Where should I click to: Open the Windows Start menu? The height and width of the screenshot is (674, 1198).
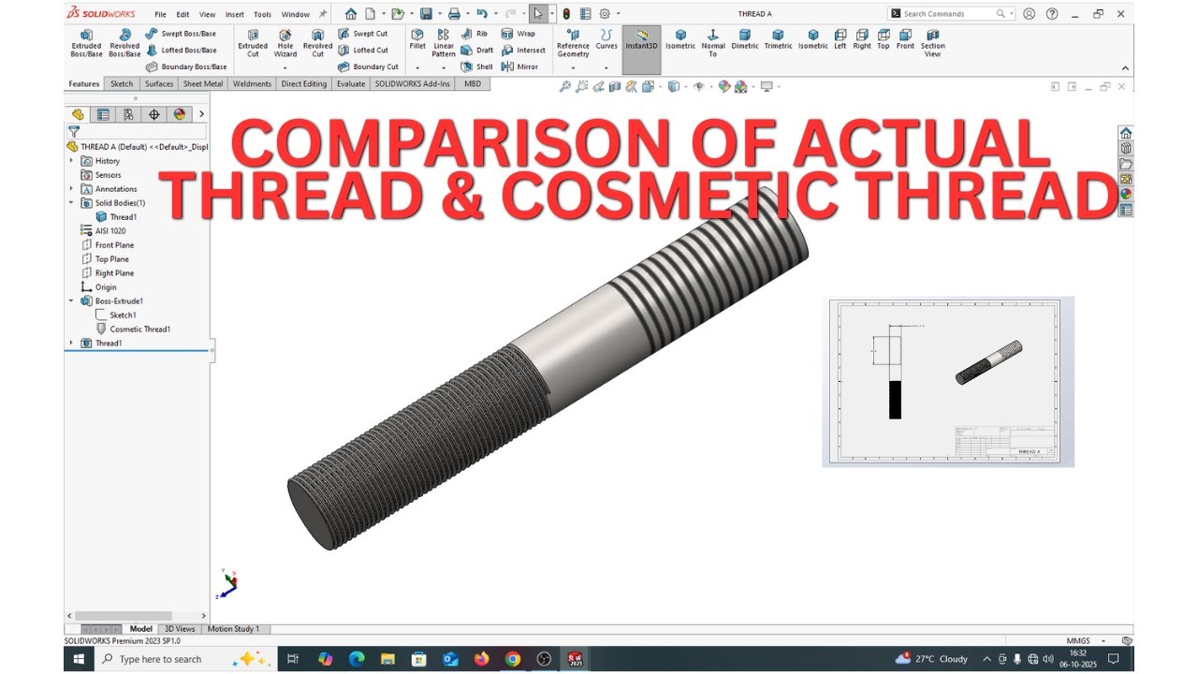coord(79,659)
